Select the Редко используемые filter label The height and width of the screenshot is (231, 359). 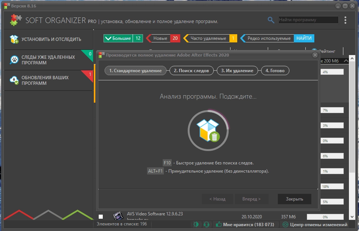269,38
